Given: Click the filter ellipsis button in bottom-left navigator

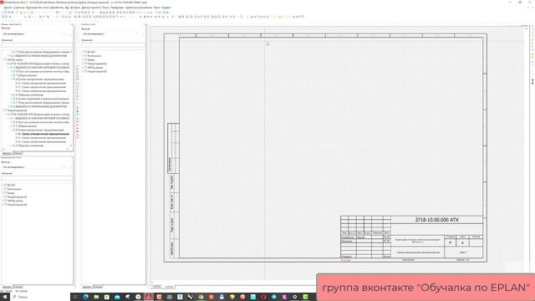Looking at the screenshot, I should (x=70, y=167).
